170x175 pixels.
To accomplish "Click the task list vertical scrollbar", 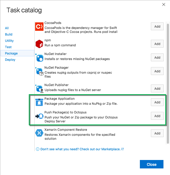I will (168, 79).
